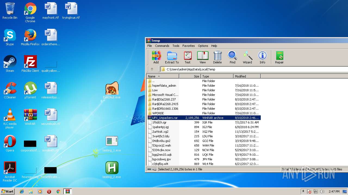Show hidden tray icons arrow
This screenshot has width=348, height=195.
point(303,191)
